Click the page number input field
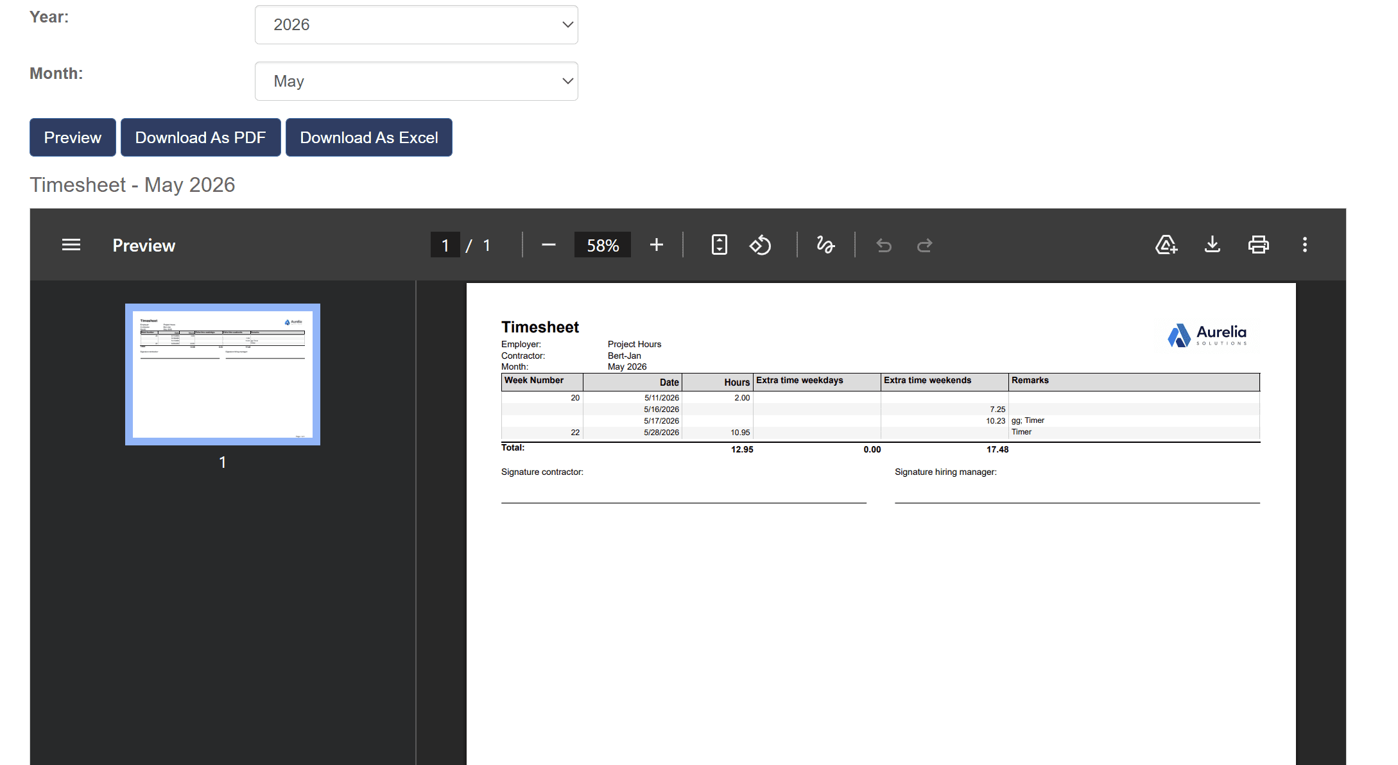This screenshot has width=1398, height=765. 445,245
